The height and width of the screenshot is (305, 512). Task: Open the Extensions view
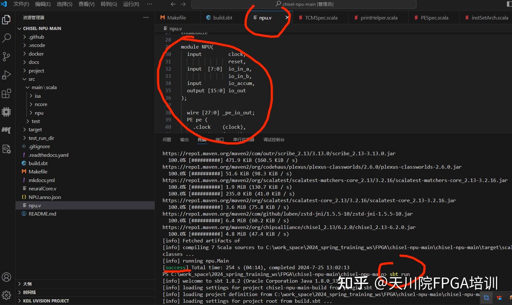pyautogui.click(x=6, y=93)
